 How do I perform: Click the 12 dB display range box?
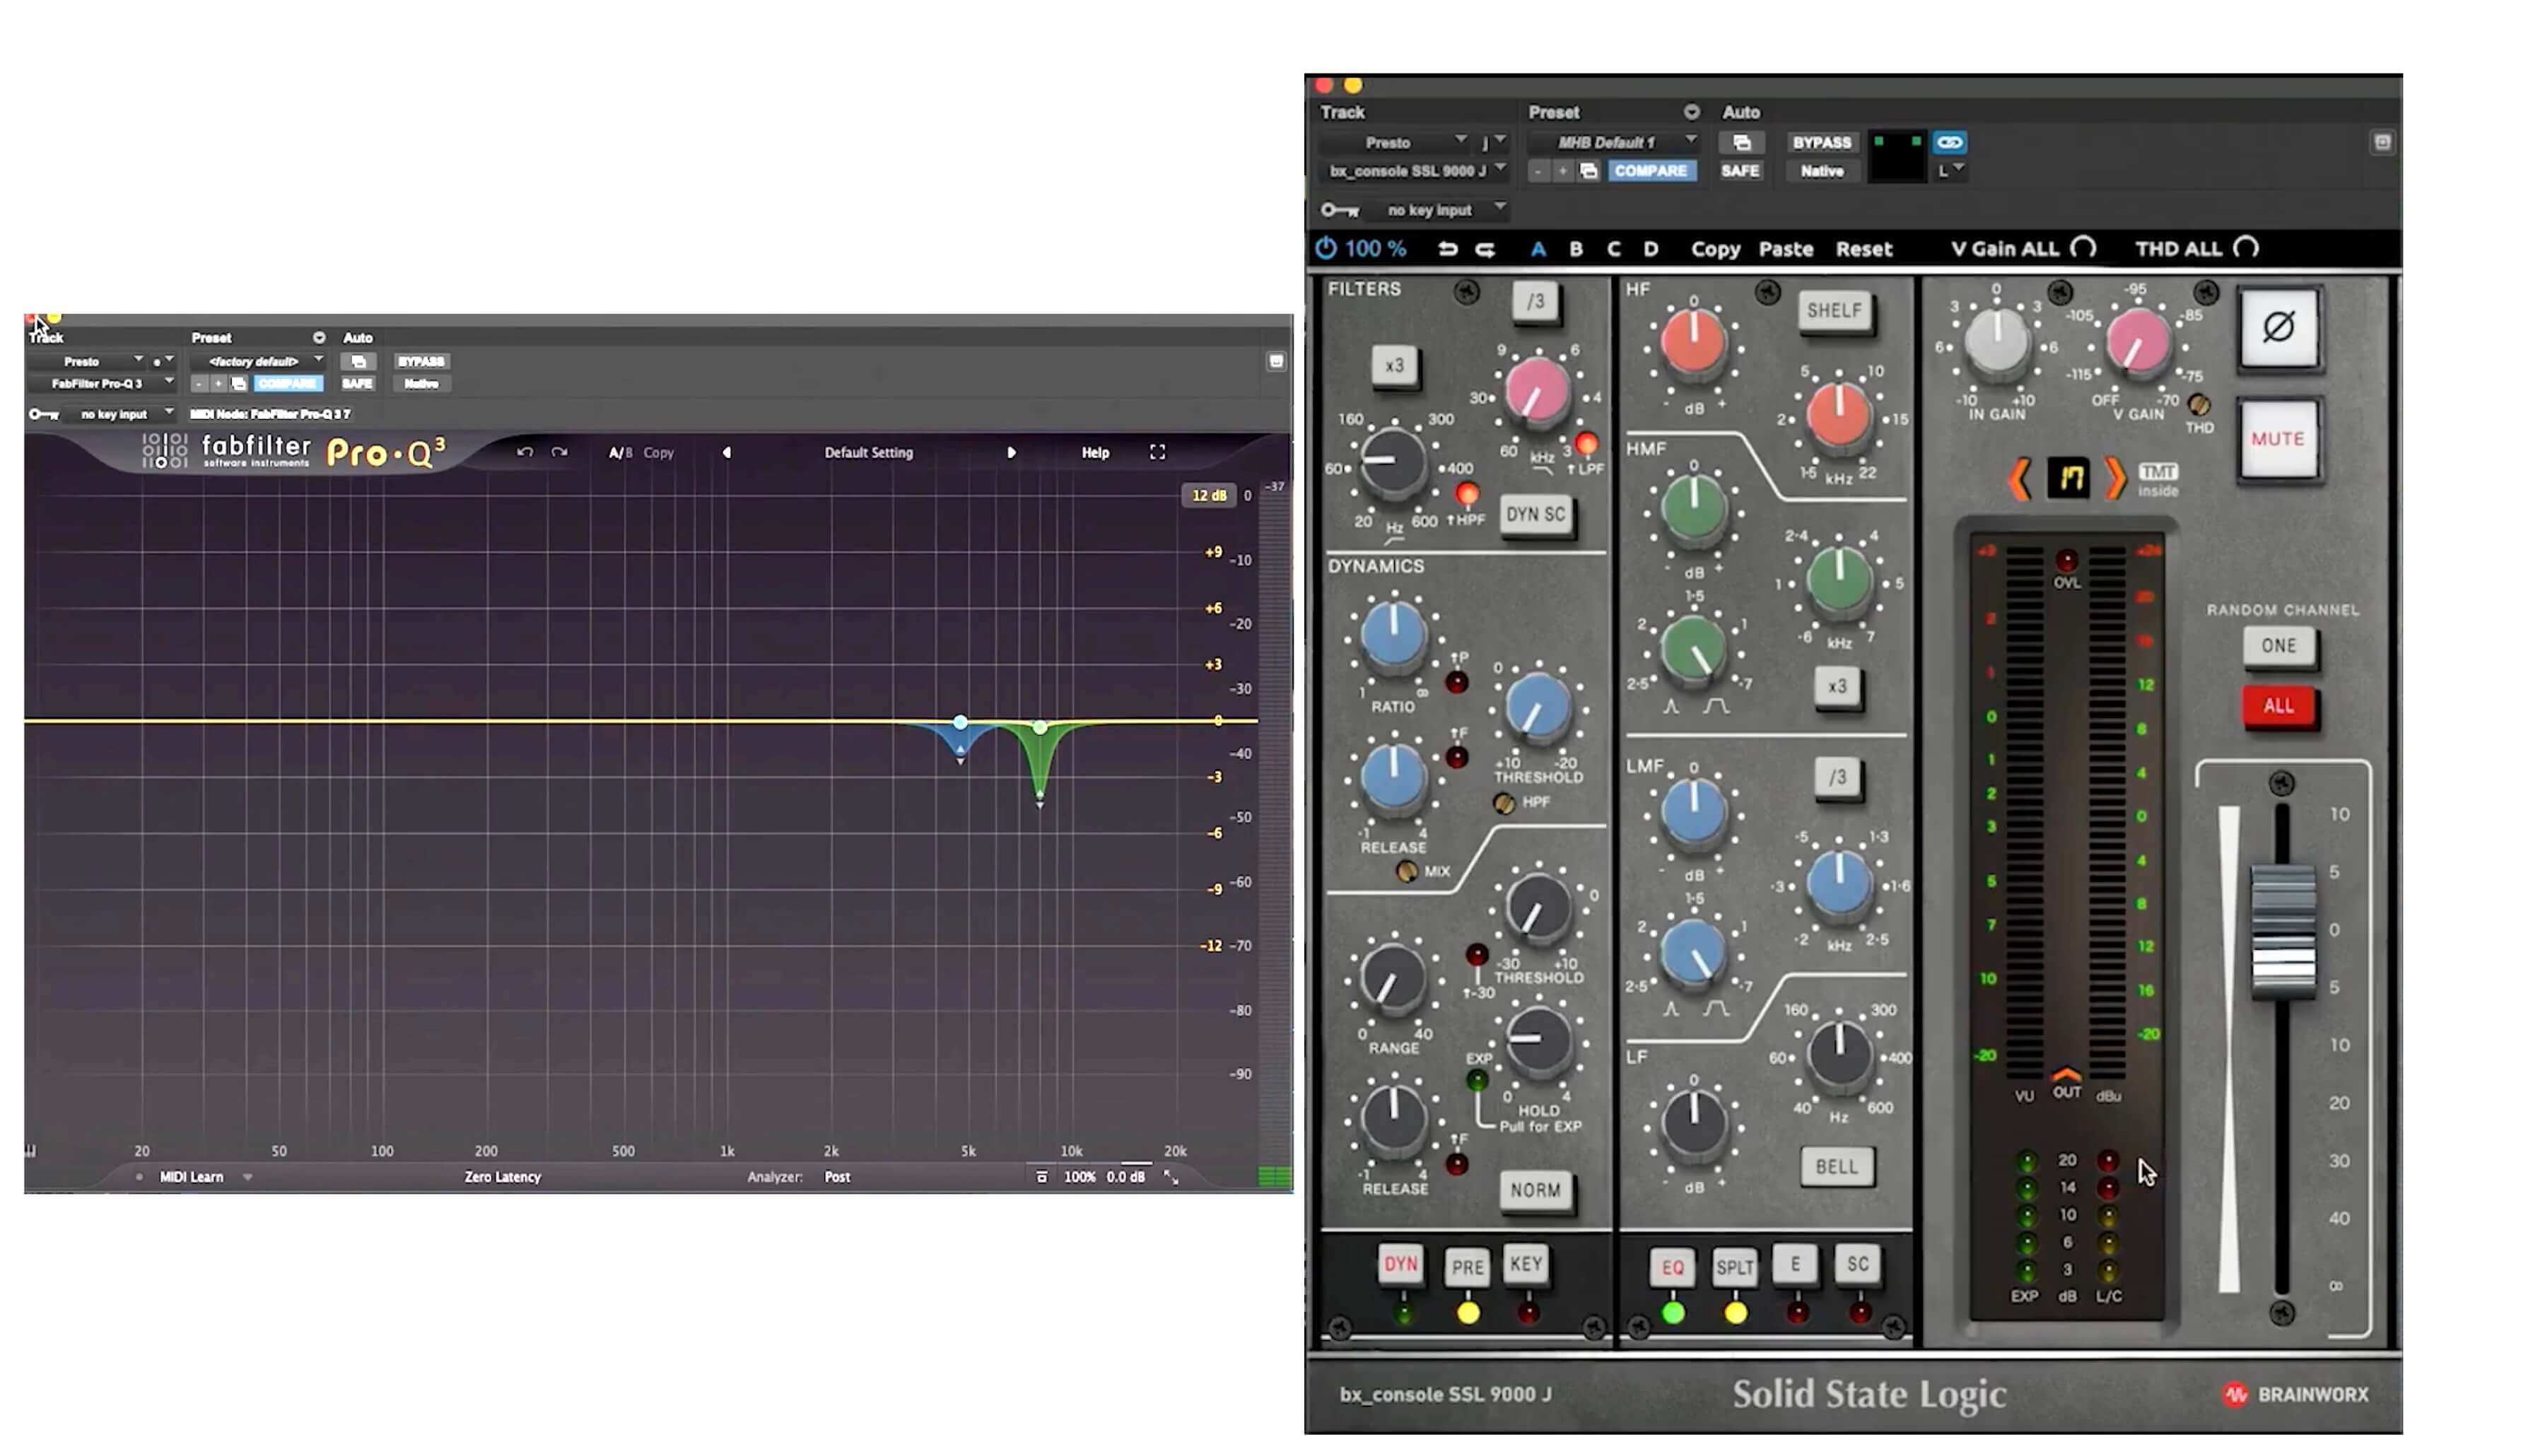coord(1208,495)
